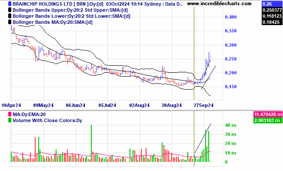Viewport: 283px width, 171px height.
Task: Click the 30Aug24 date axis label
Action: click(172, 105)
